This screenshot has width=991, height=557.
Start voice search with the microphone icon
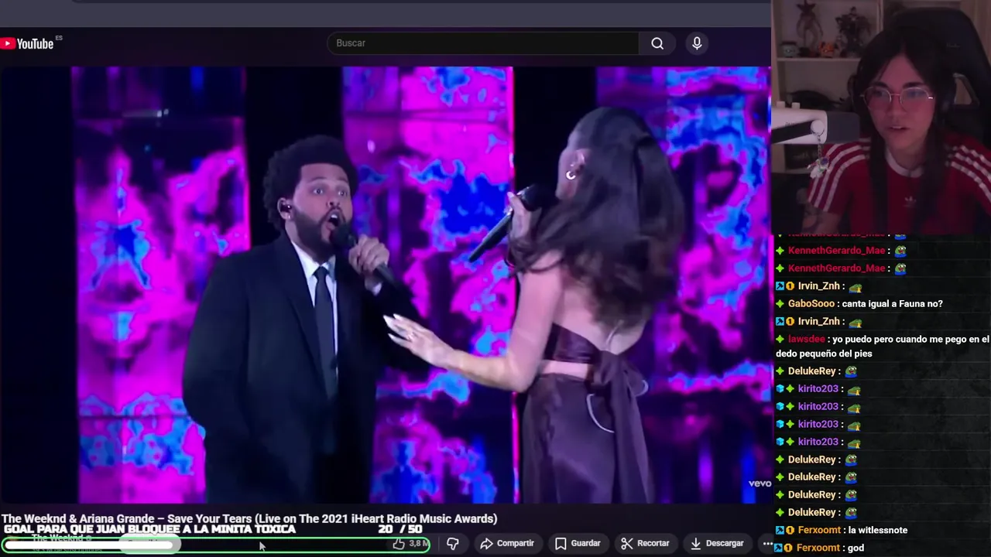[697, 43]
